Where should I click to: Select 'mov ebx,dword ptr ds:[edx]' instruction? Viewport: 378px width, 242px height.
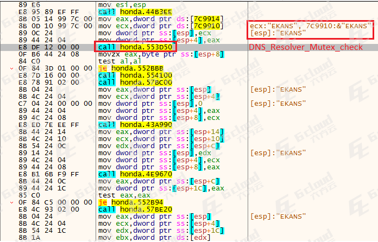tap(154, 238)
